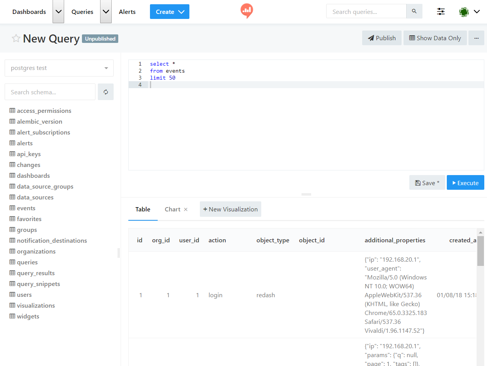Switch to the Table tab

[143, 209]
